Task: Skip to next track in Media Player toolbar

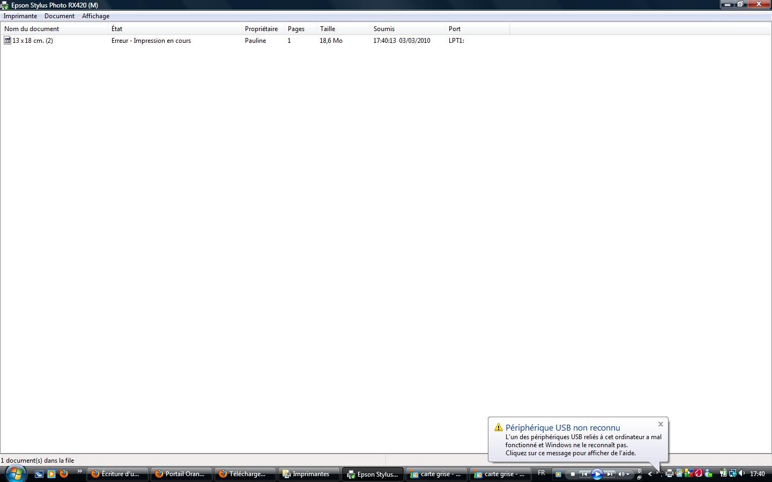Action: pos(610,474)
